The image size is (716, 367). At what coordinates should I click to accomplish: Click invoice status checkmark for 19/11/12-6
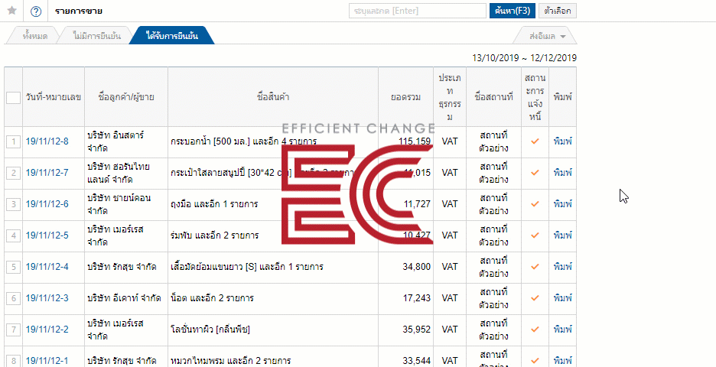[535, 203]
